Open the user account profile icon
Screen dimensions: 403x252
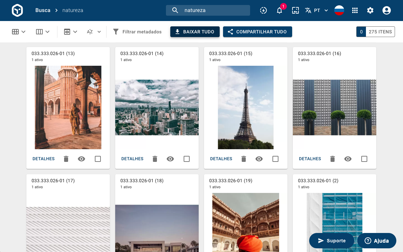[387, 10]
